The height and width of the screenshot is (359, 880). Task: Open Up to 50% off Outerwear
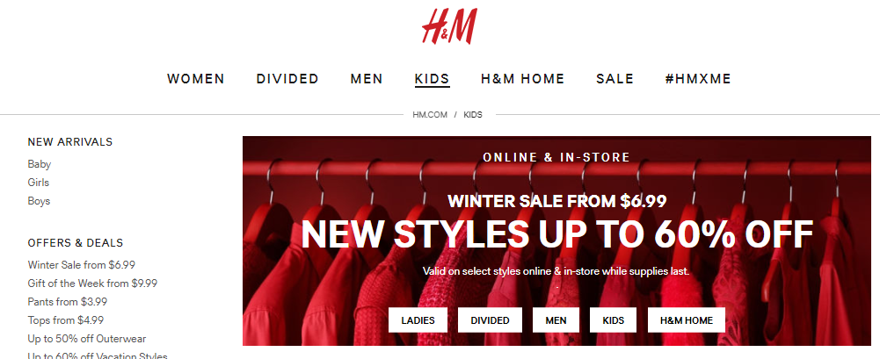[x=87, y=339]
